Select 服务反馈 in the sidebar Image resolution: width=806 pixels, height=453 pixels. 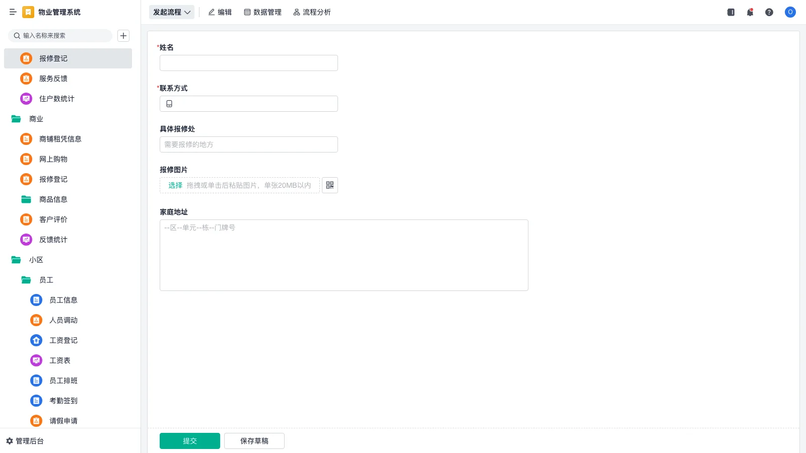[x=53, y=79]
